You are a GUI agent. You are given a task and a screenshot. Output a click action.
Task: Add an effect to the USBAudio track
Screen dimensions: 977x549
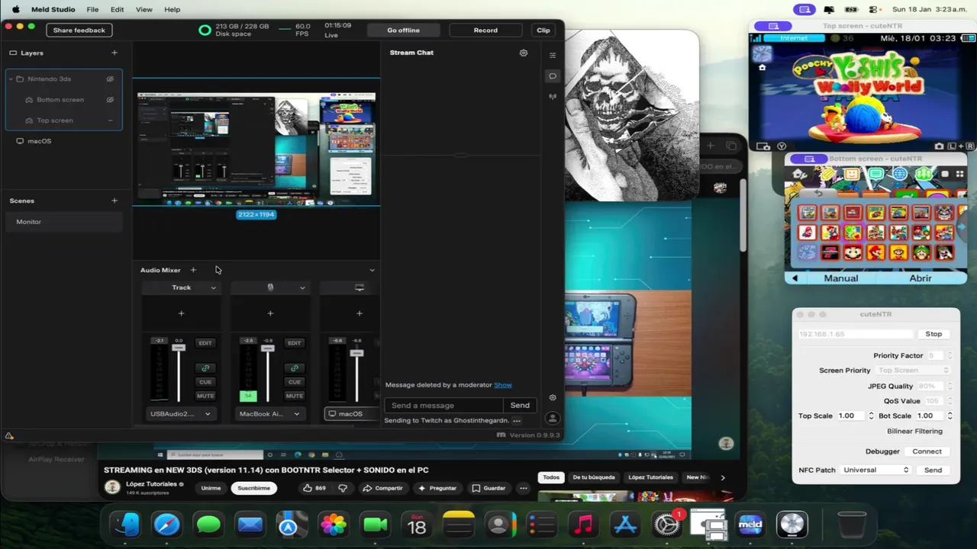(181, 313)
